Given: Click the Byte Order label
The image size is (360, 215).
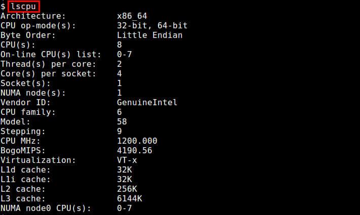Looking at the screenshot, I should point(28,35).
